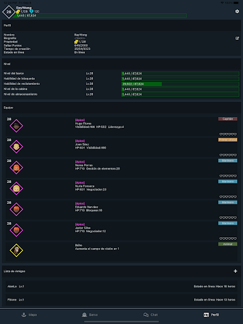Open the Búho owl animal avatar

(16, 251)
